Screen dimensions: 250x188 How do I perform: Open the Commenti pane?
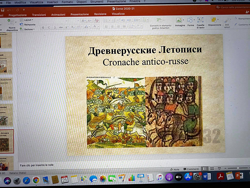tap(191, 169)
